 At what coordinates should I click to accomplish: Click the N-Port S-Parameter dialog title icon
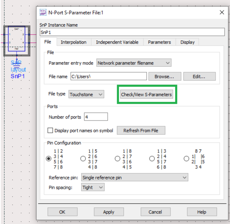[x=43, y=12]
